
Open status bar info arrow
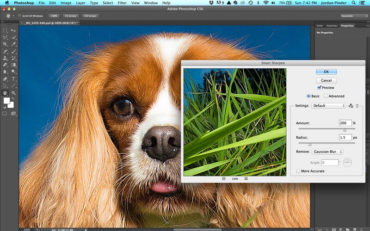(x=86, y=230)
